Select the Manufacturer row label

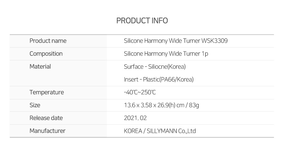coord(47,131)
